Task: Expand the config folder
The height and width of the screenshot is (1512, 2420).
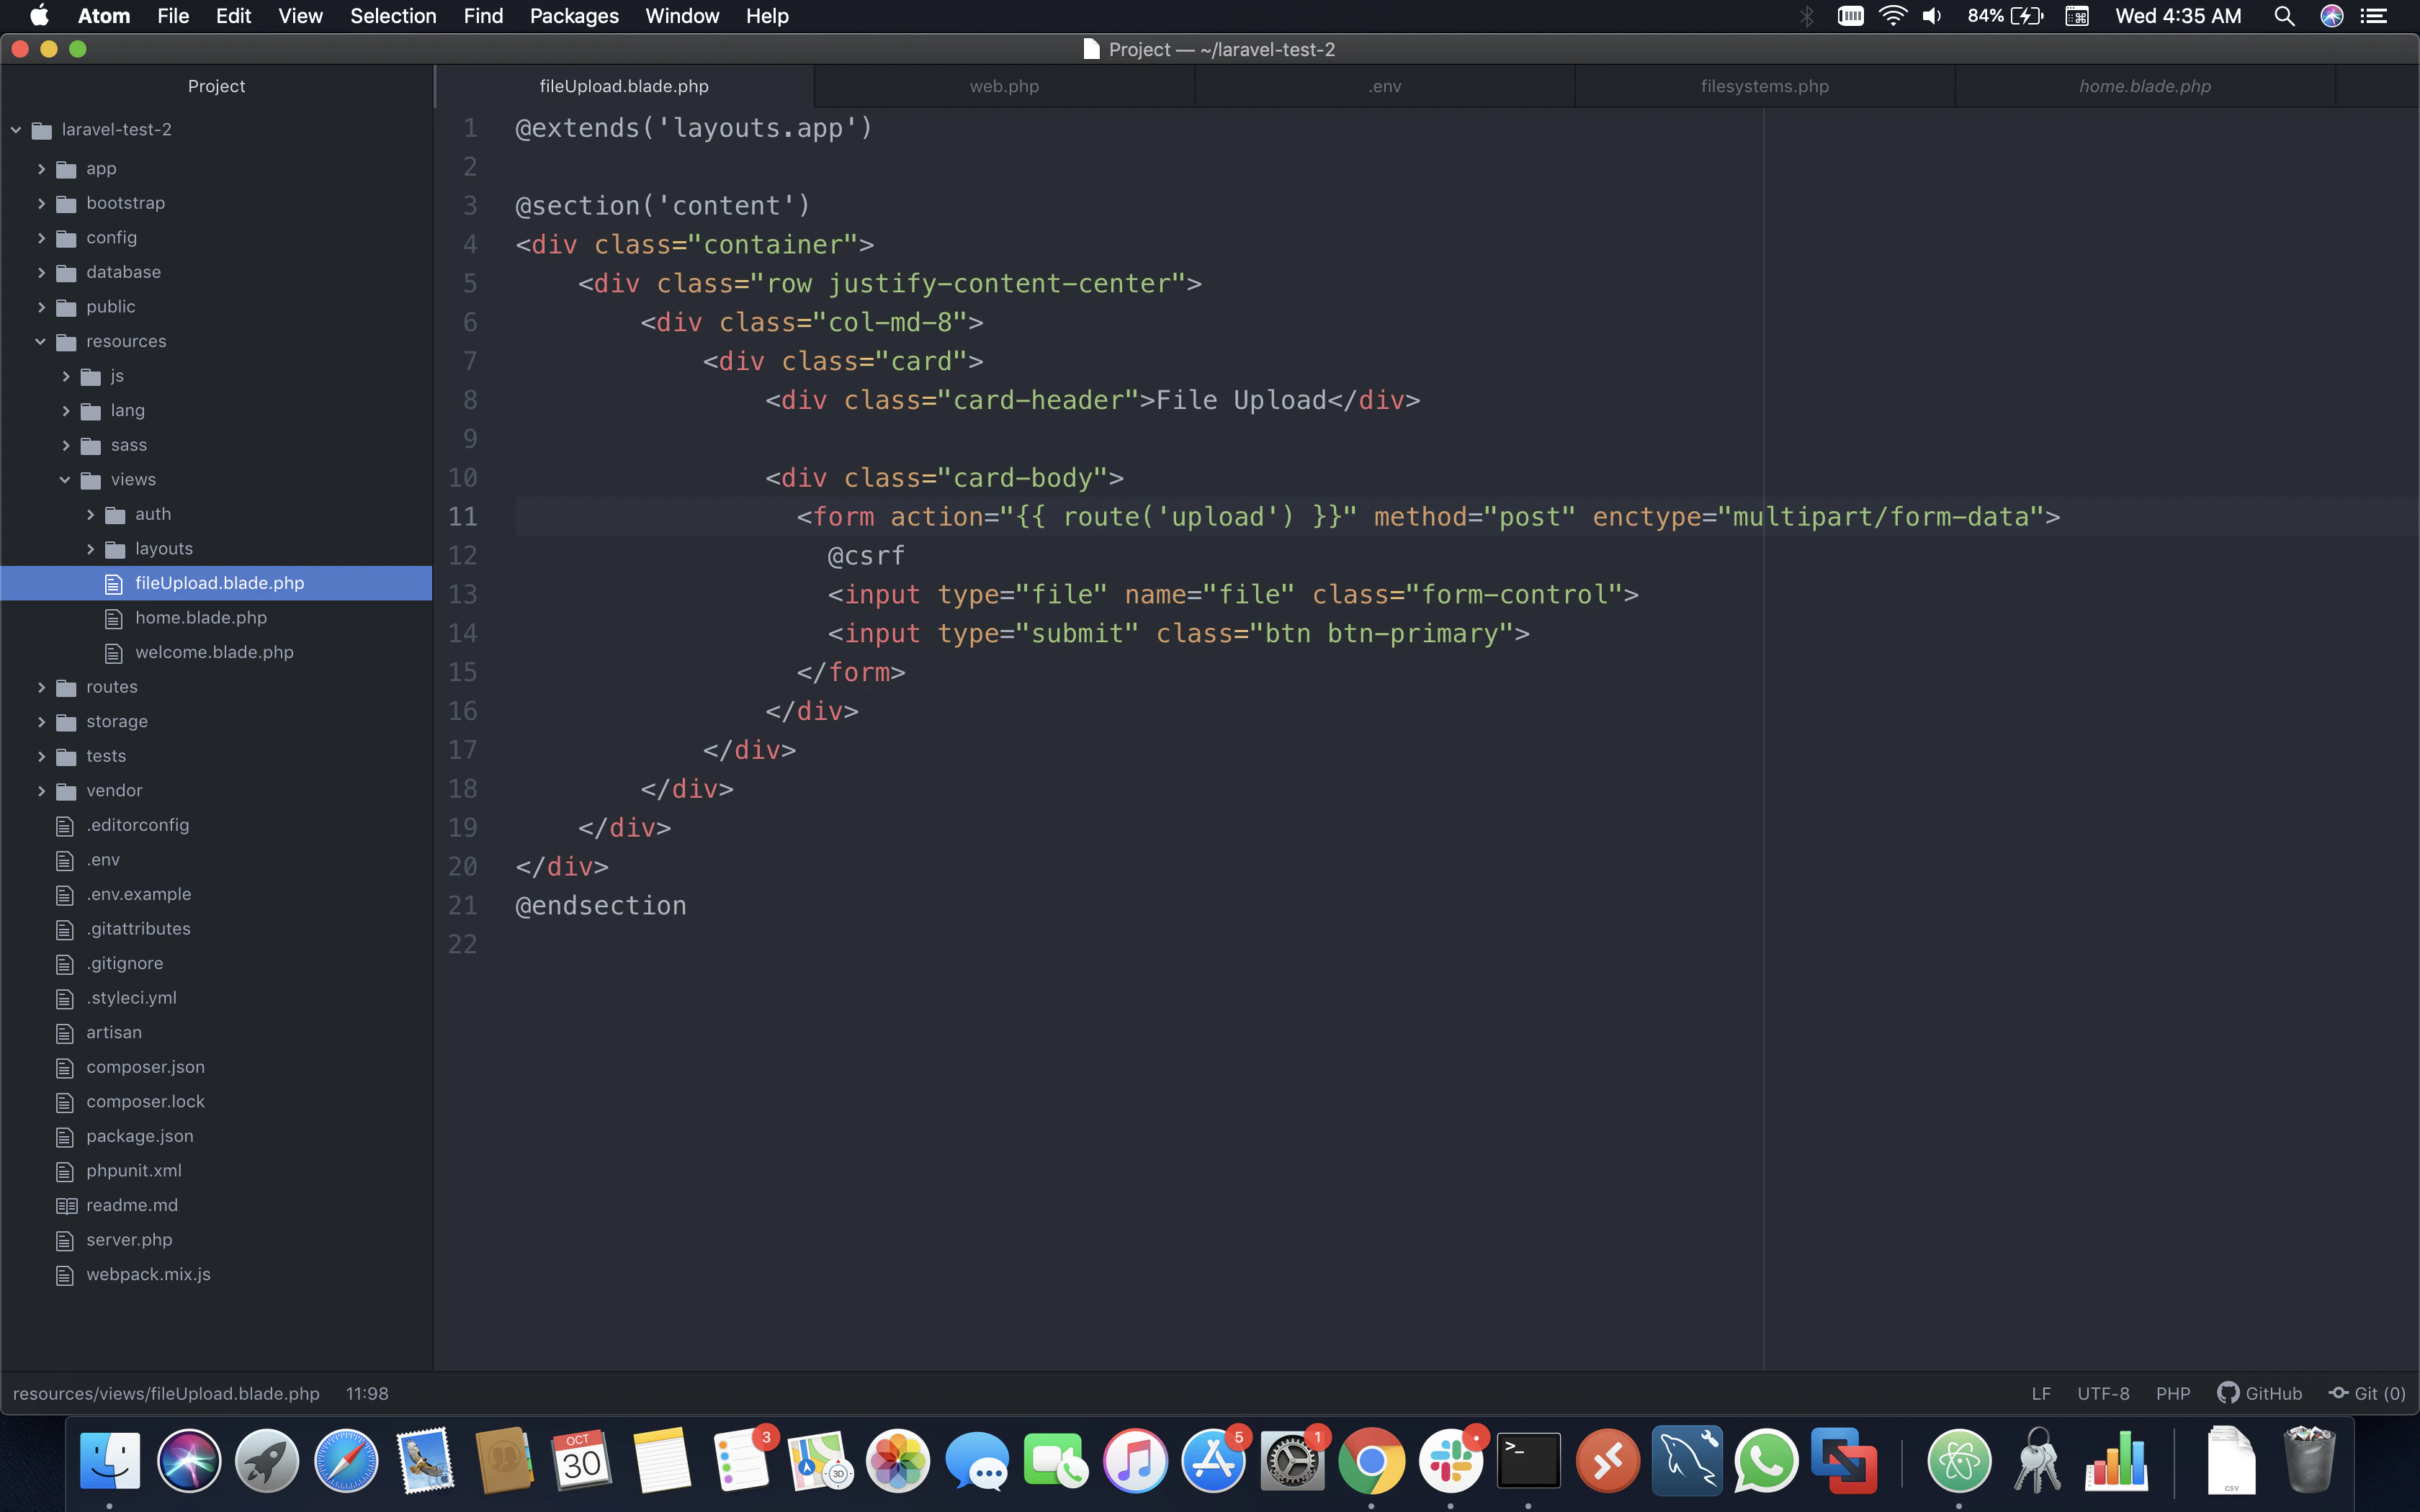Action: tap(41, 238)
